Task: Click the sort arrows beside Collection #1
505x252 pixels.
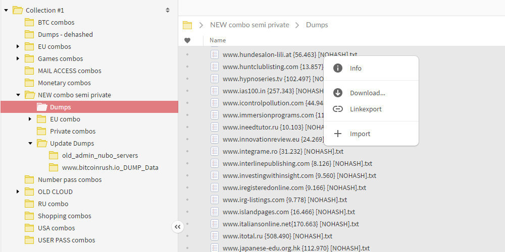Action: 168,10
